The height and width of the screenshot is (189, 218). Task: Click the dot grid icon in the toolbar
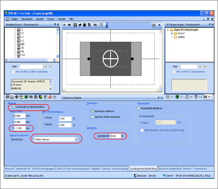pyautogui.click(x=101, y=25)
